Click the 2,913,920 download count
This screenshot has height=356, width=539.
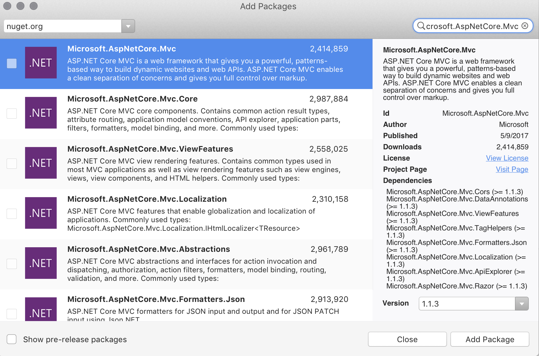(x=329, y=299)
